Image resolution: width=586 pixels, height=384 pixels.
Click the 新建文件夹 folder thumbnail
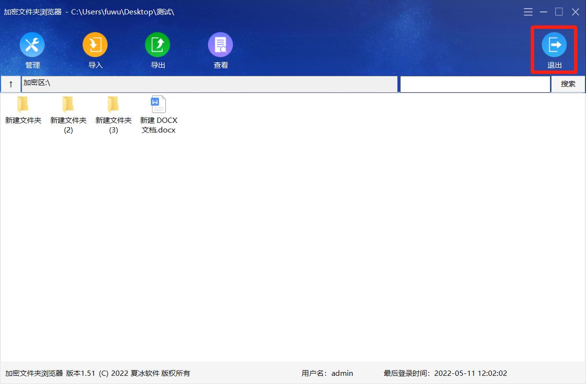(23, 105)
